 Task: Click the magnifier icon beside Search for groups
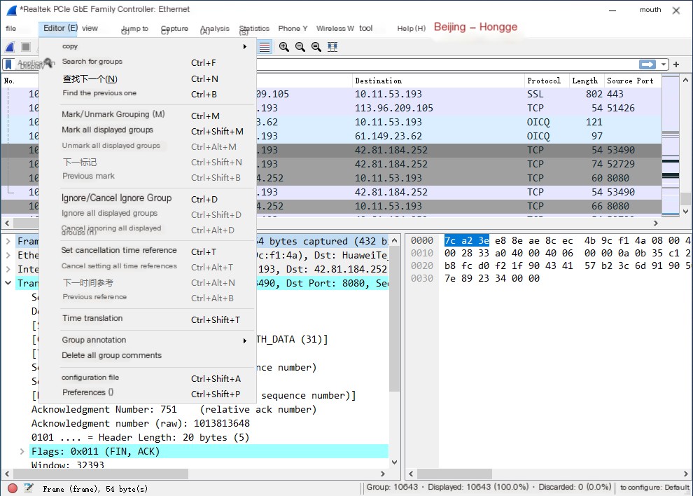[48, 62]
